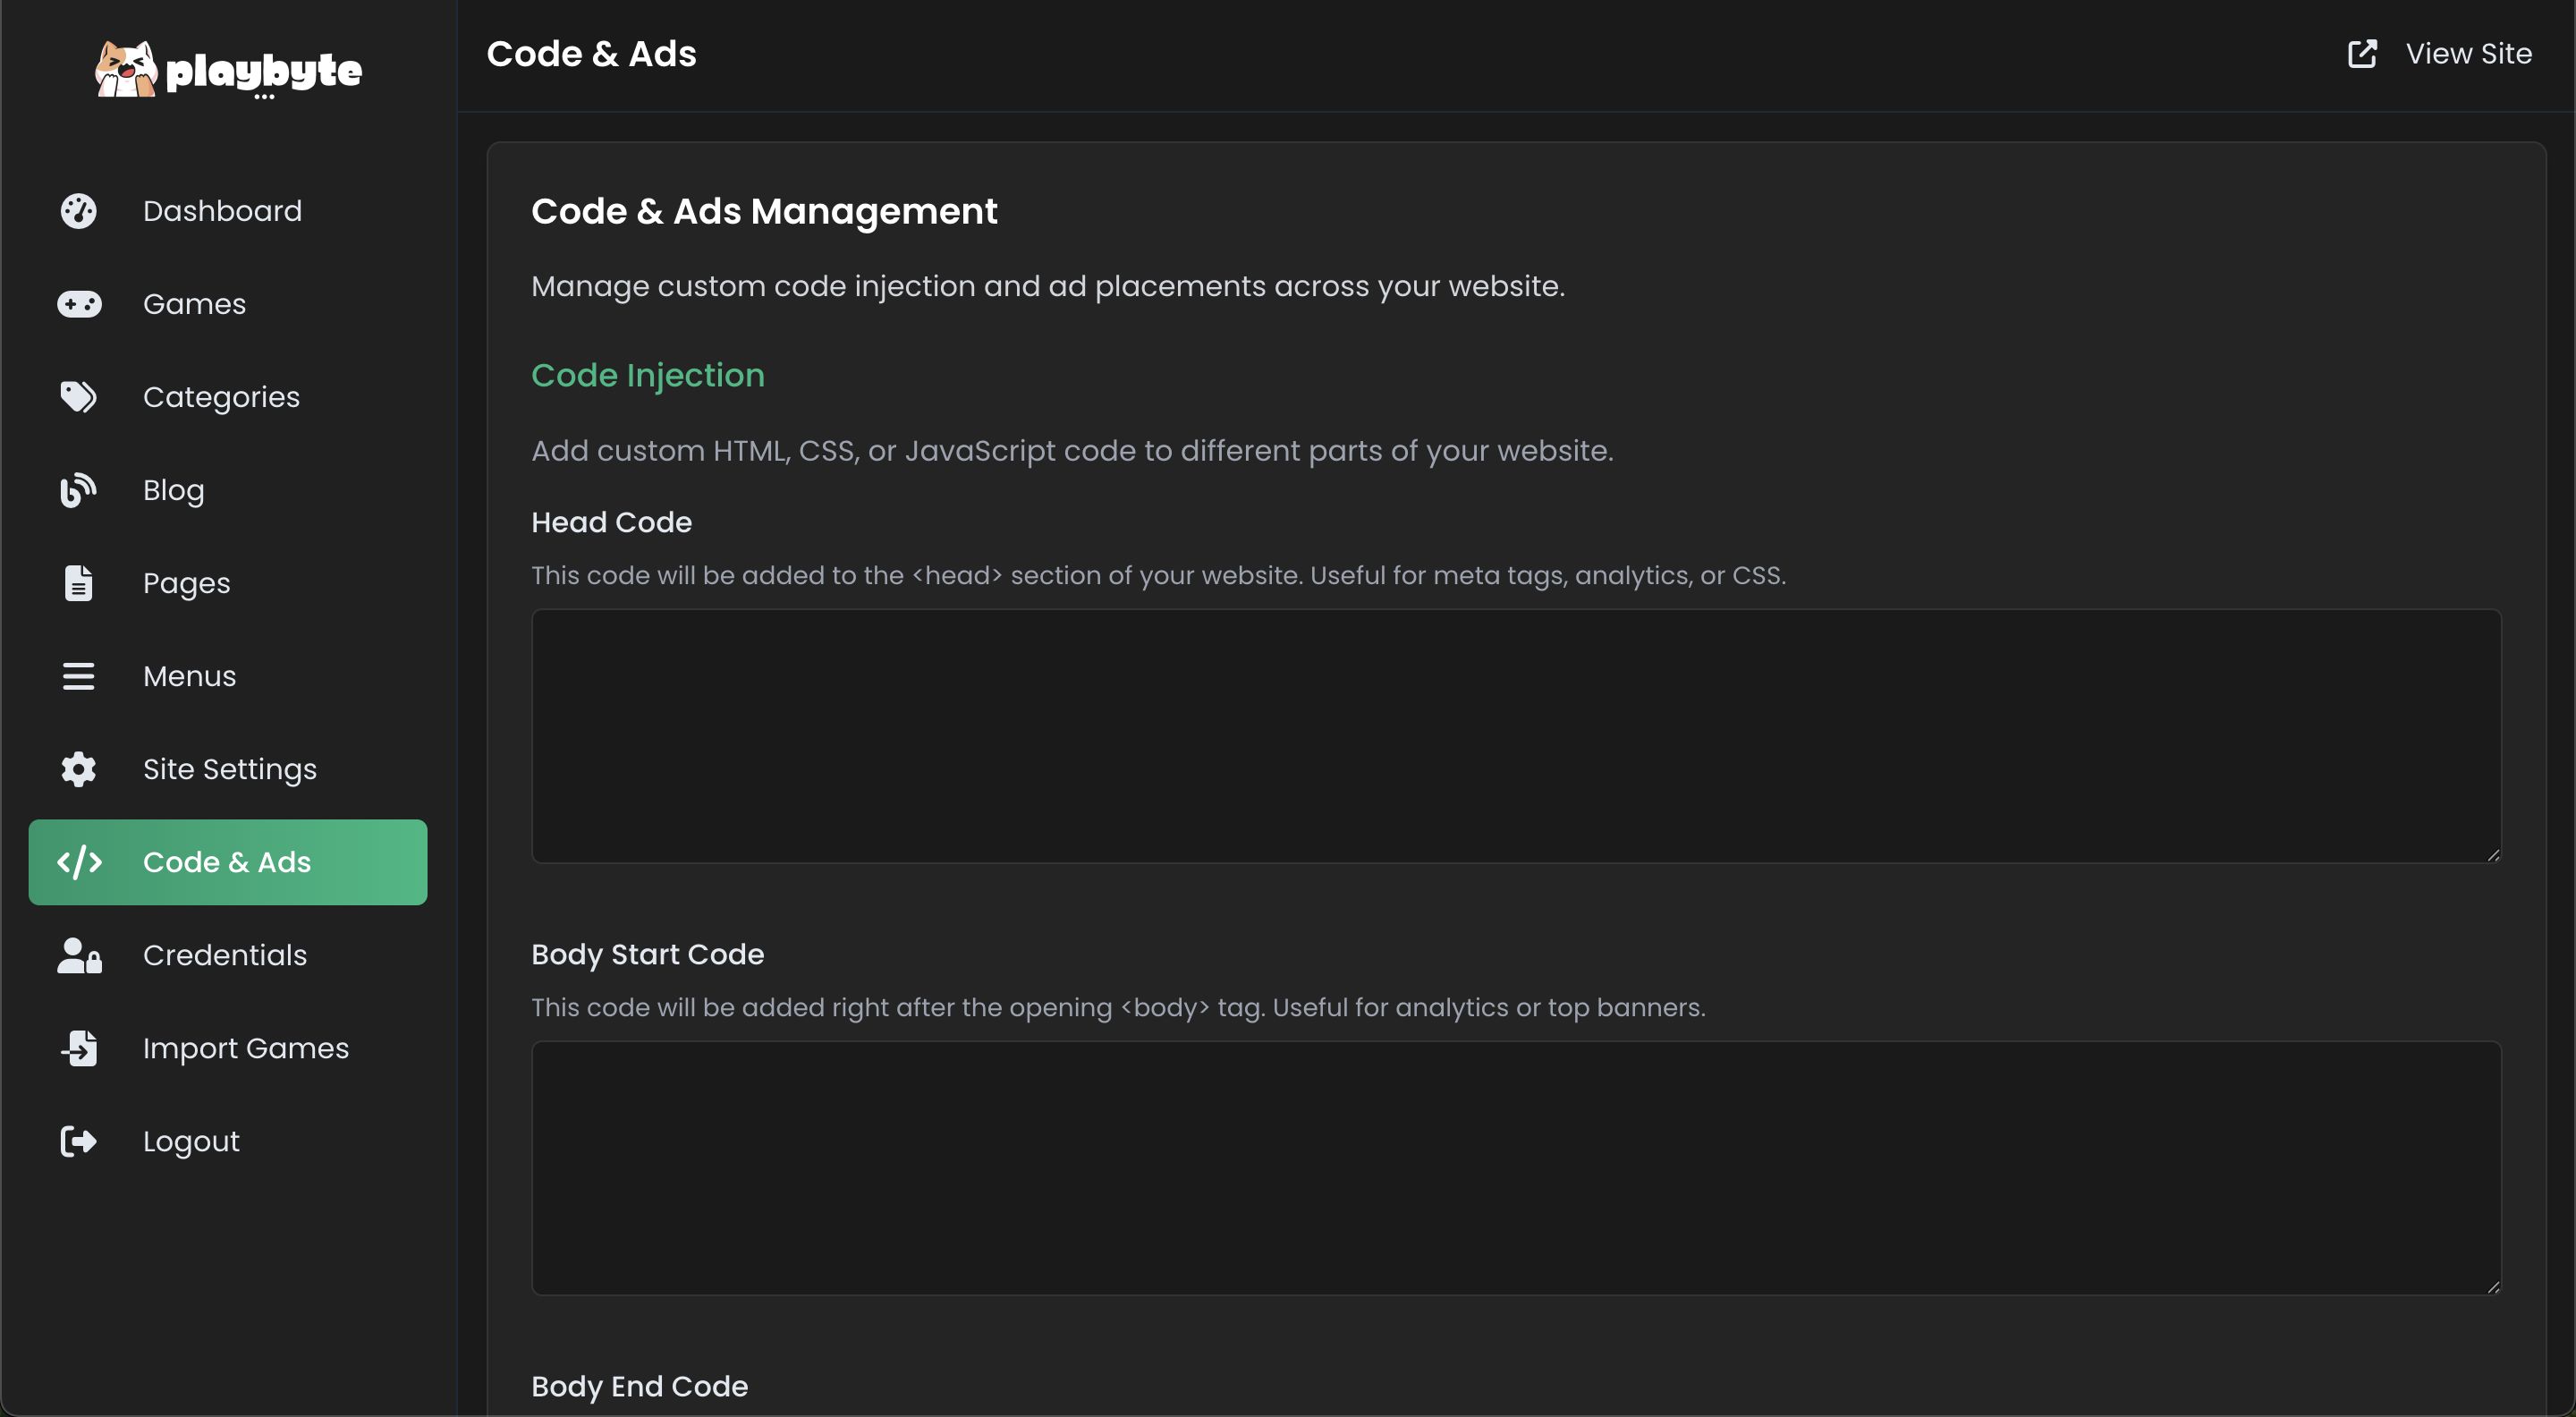Focus the Body Start Code textarea
The width and height of the screenshot is (2576, 1417).
coord(1516,1168)
